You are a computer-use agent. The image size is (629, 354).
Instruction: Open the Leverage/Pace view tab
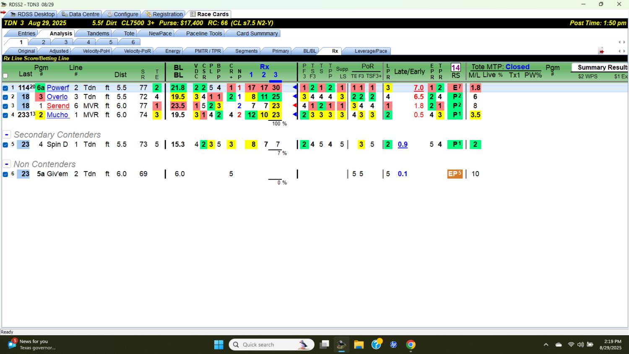coord(371,51)
